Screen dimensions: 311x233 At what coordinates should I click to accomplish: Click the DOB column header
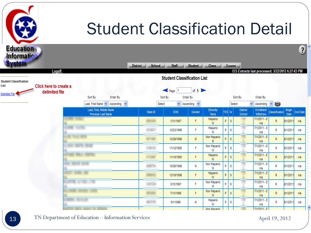(176, 112)
